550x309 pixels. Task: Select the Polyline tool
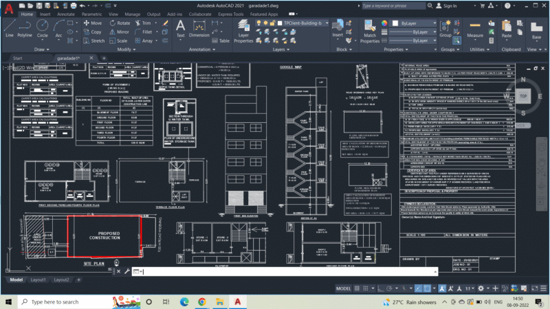(x=25, y=29)
